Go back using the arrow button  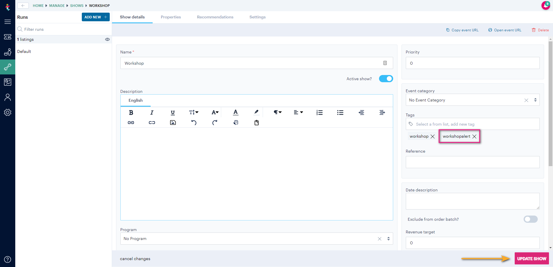tap(23, 5)
